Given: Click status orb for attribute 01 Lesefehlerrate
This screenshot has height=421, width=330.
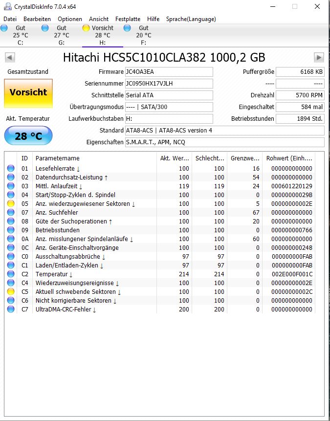Looking at the screenshot, I should [11, 168].
